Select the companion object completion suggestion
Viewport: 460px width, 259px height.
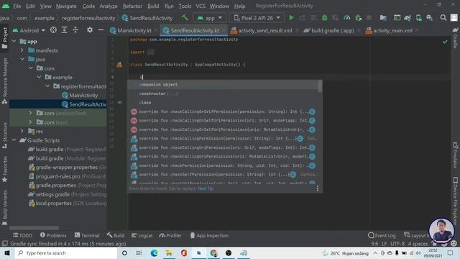pos(223,85)
